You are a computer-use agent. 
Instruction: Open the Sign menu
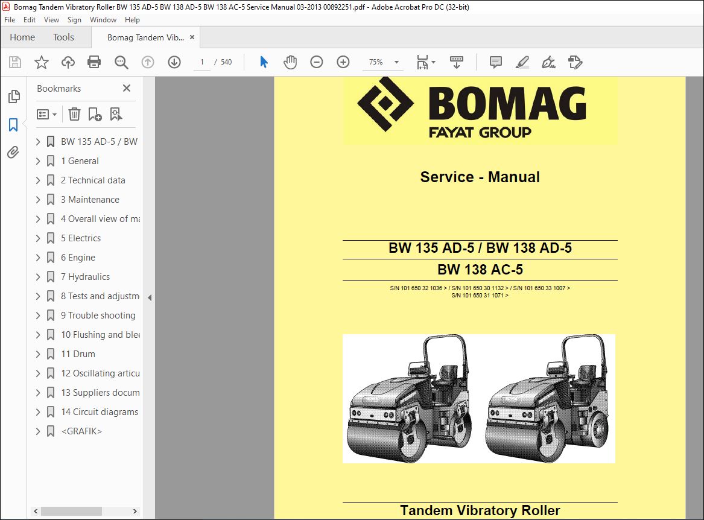(x=74, y=20)
